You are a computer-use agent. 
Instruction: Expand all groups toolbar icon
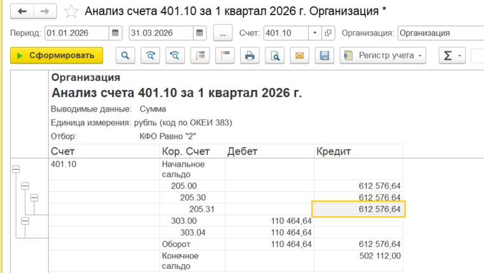[x=200, y=55]
